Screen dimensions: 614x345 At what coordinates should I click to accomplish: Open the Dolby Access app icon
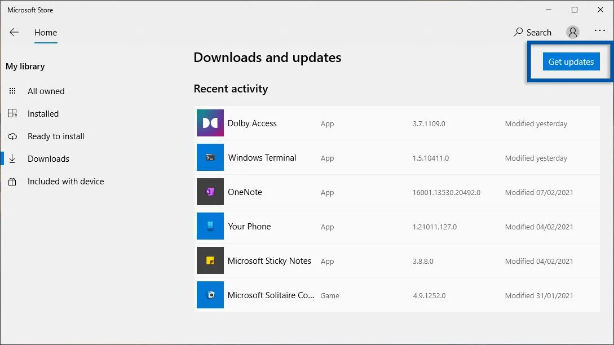click(x=210, y=123)
